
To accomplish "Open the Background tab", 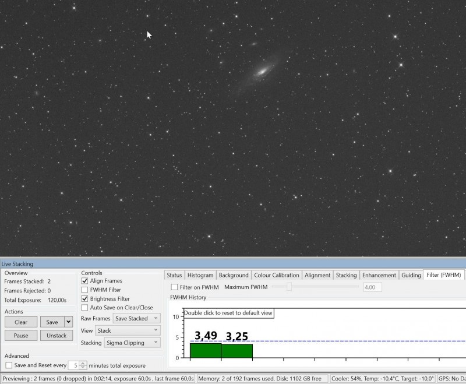I will coord(234,275).
